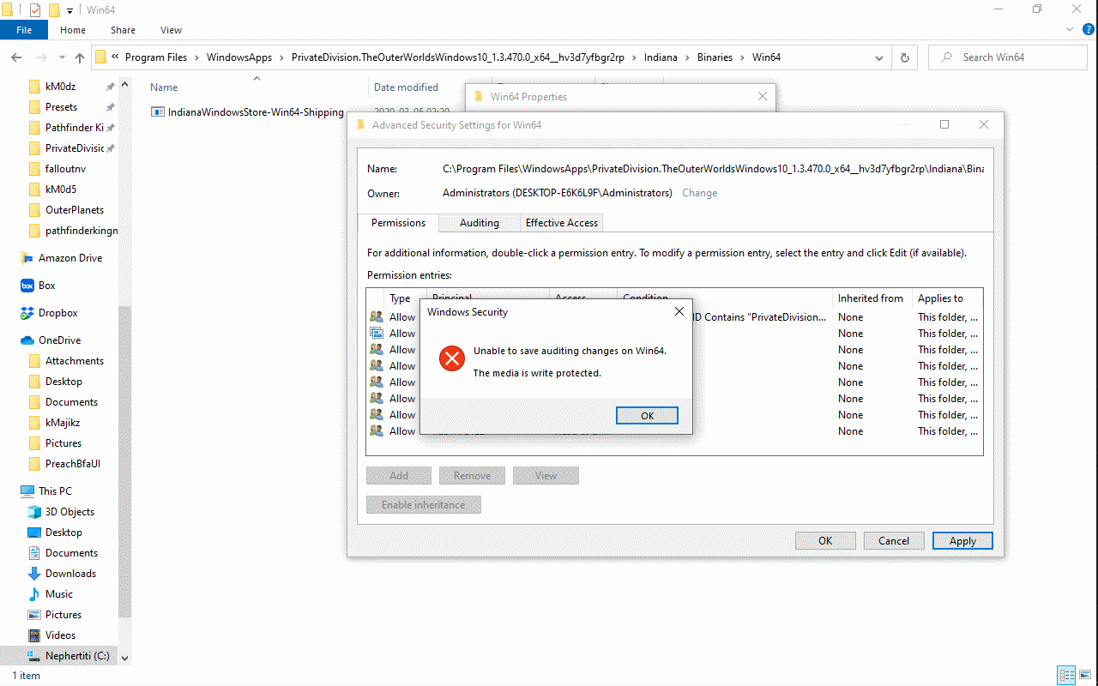The height and width of the screenshot is (686, 1098).
Task: Open the kM0dz pinned folder
Action: point(62,87)
